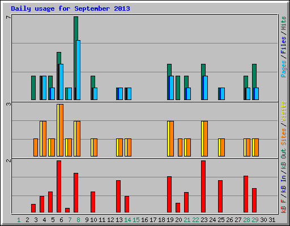This screenshot has width=290, height=226.
Task: Click the red kB bar for day 23
Action: (x=203, y=186)
